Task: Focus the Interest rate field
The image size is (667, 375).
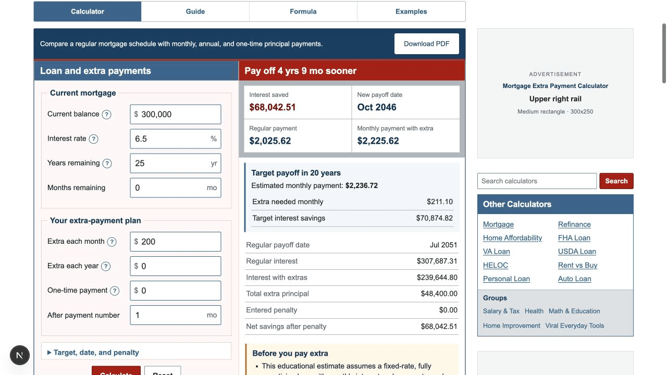Action: [x=176, y=139]
